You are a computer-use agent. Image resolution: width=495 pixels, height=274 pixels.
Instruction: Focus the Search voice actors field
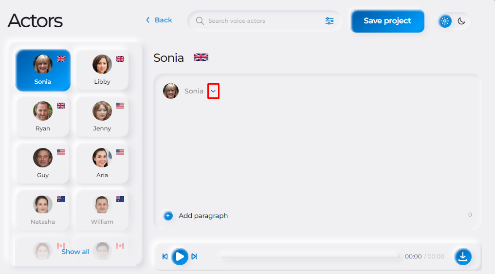pos(264,21)
